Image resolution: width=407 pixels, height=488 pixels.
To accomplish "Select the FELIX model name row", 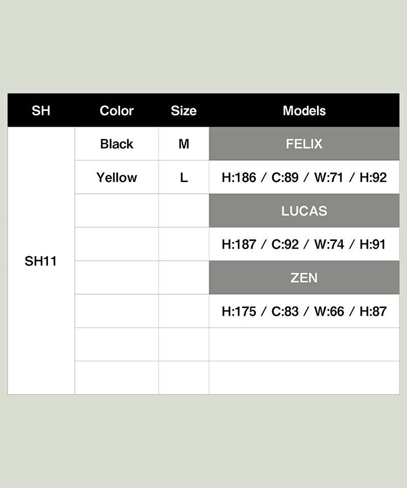I will (x=304, y=144).
